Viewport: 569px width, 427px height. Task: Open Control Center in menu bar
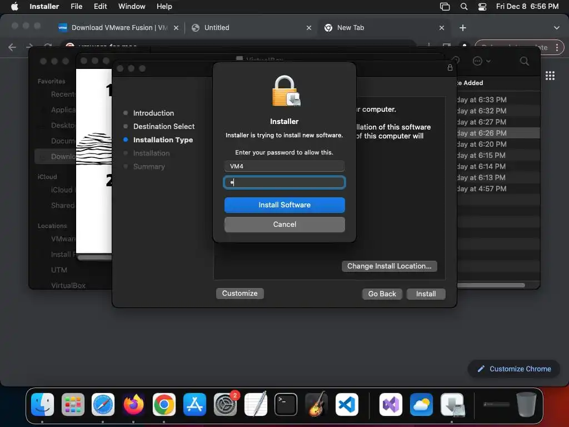[x=482, y=7]
